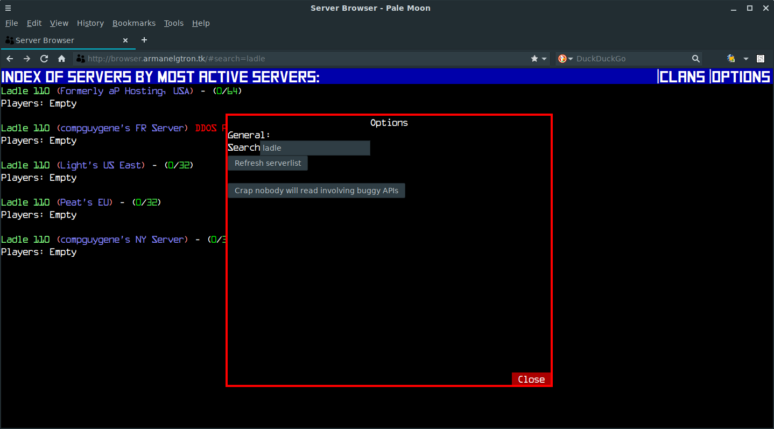This screenshot has width=774, height=429.
Task: Open the DuckDuckGo search engine dropdown
Action: point(565,59)
